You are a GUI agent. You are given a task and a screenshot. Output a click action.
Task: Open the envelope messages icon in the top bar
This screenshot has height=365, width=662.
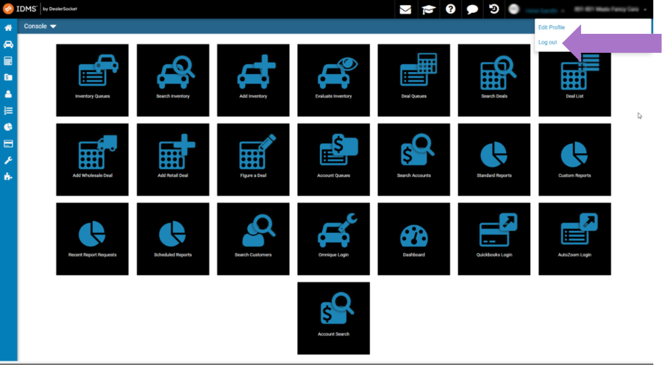[405, 9]
